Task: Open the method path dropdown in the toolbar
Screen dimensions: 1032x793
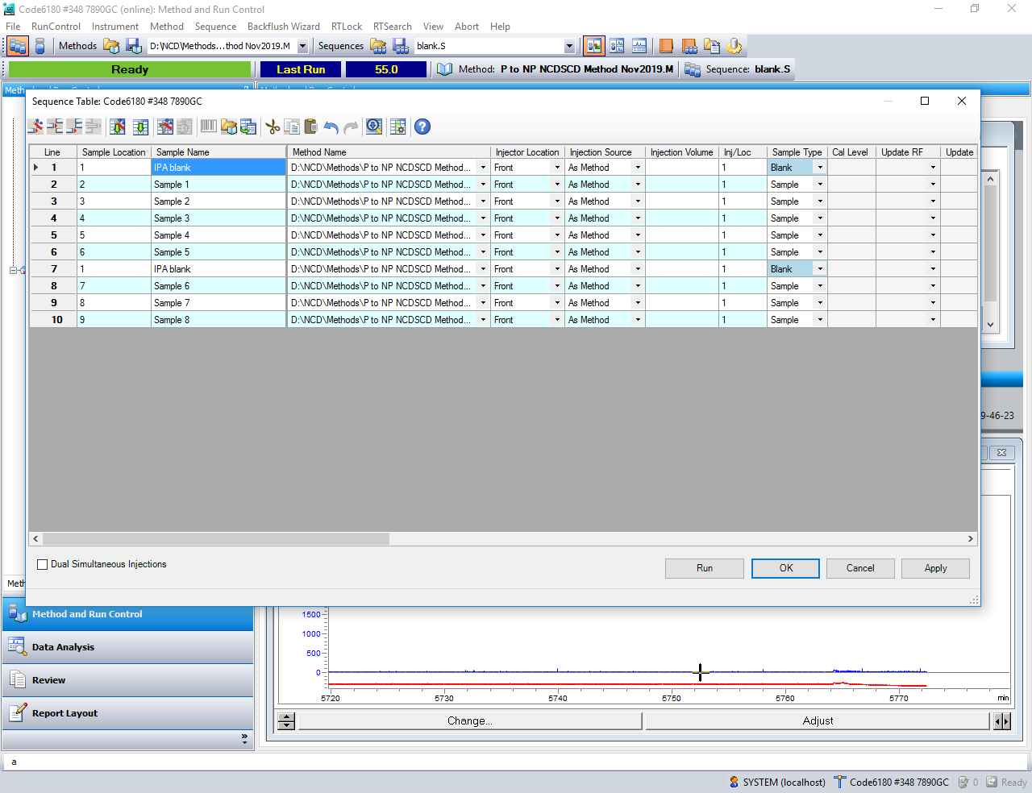Action: pos(302,46)
